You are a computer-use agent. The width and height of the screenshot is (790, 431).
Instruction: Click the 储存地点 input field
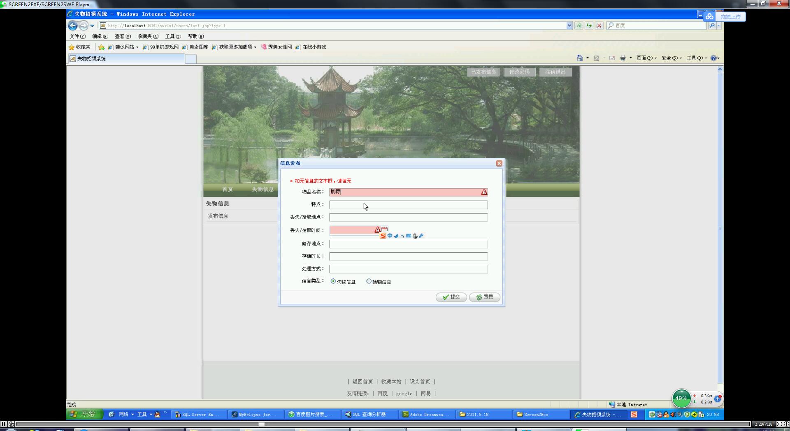coord(409,244)
